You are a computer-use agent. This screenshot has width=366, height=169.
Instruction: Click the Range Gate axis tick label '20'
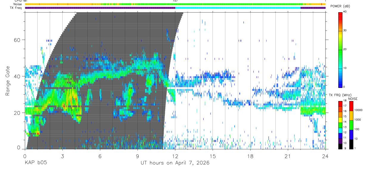(16, 113)
